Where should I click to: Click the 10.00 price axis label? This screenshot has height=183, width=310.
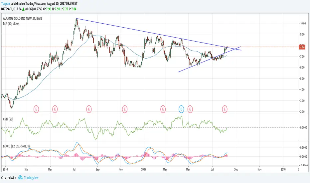[x=303, y=23]
